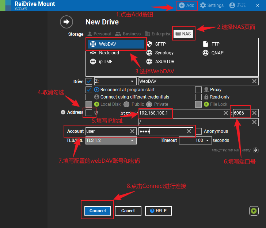Choose WebDAV storage type
Screen dimensions: 266x228
coord(116,44)
